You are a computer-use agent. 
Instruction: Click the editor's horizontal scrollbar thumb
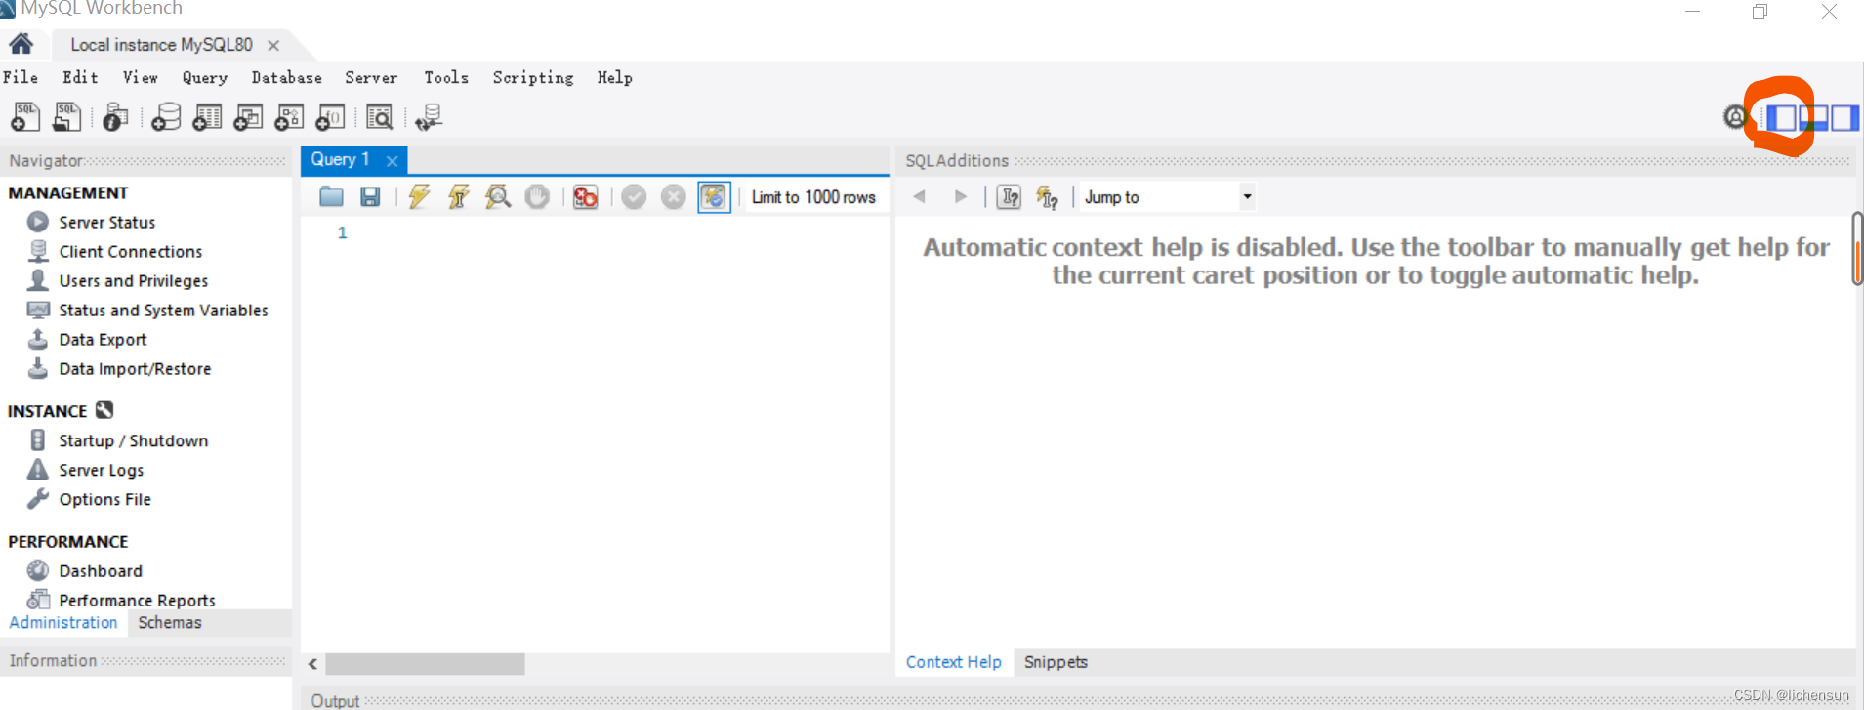(x=425, y=664)
